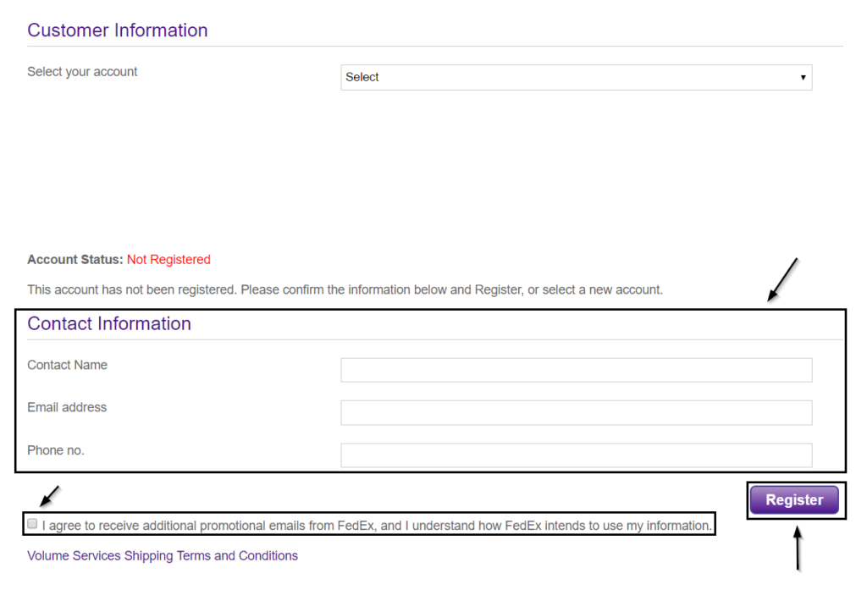Image resolution: width=867 pixels, height=601 pixels.
Task: Click the Phone no. label
Action: pyautogui.click(x=56, y=450)
